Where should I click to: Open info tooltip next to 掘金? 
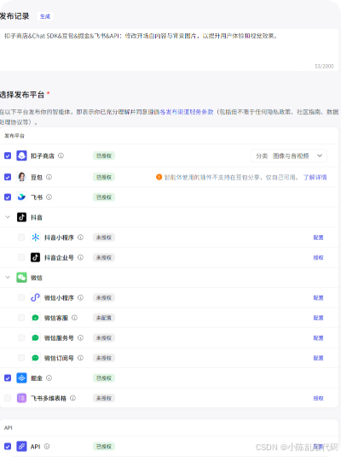click(49, 378)
